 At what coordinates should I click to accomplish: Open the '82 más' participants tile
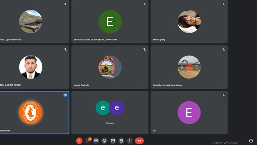click(x=110, y=113)
